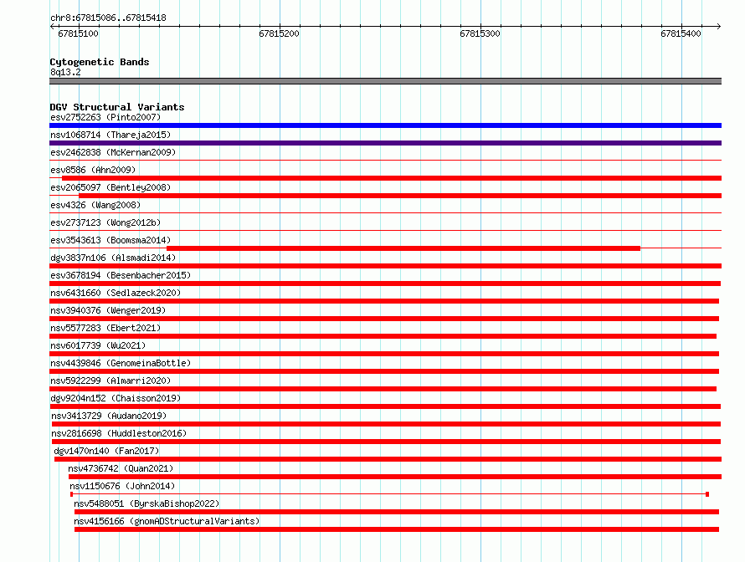
Task: Click the nsv5577283 (Ebert2021) label
Action: pyautogui.click(x=105, y=328)
